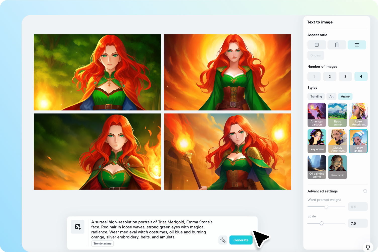Open the Art styles tab

pos(331,96)
